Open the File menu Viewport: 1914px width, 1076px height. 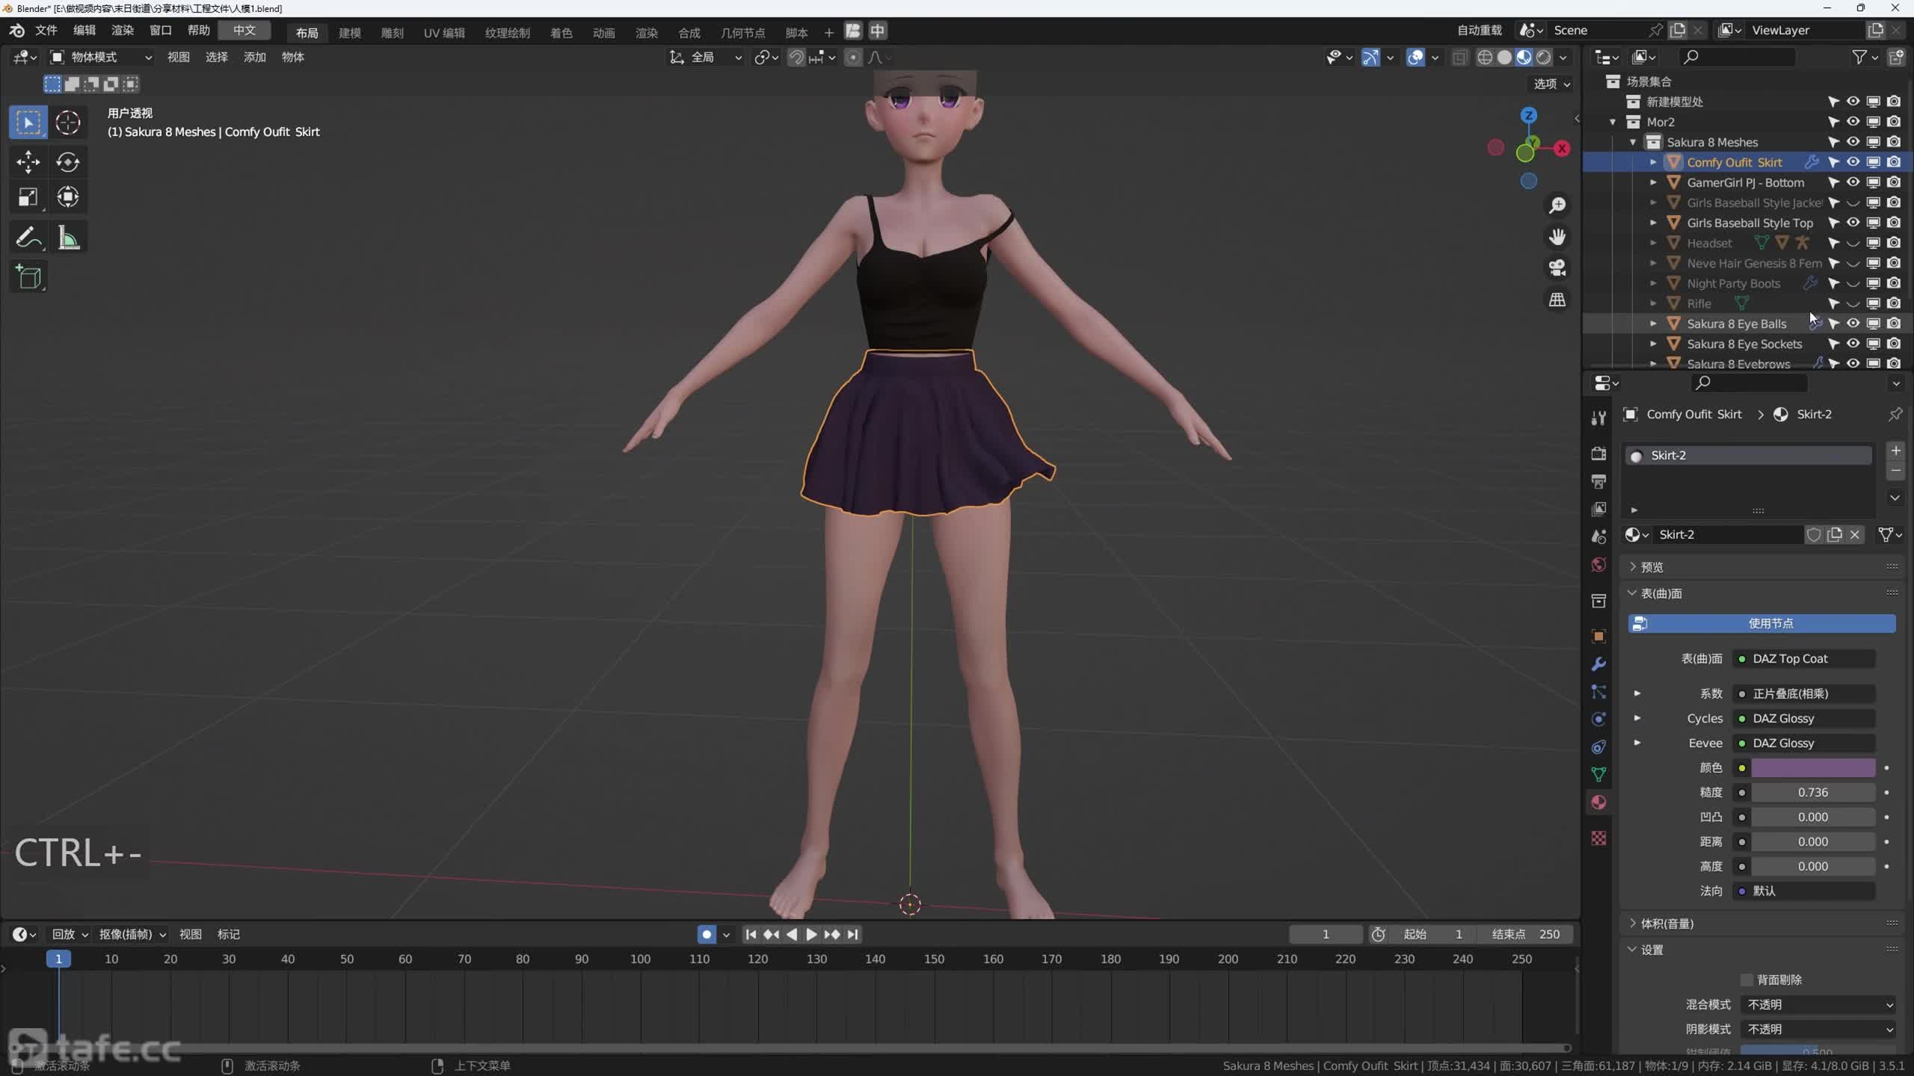(x=46, y=31)
